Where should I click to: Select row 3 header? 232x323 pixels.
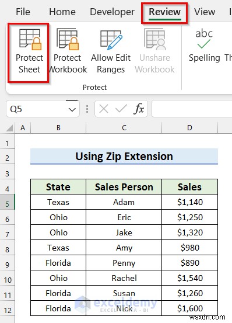pyautogui.click(x=8, y=172)
